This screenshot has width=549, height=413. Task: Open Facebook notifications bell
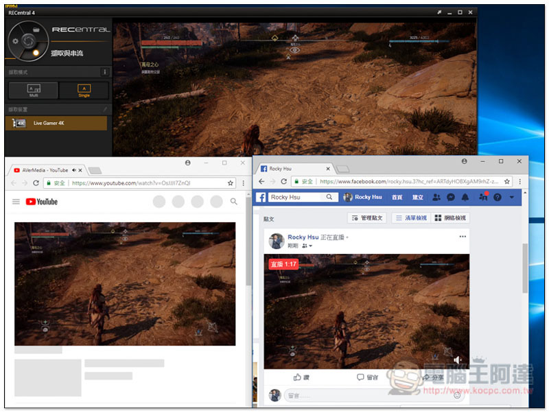465,198
